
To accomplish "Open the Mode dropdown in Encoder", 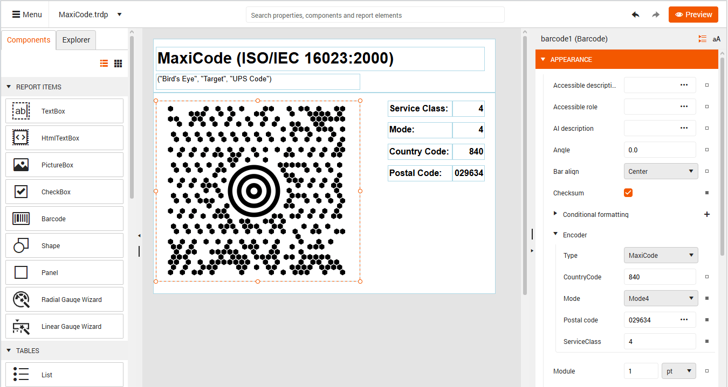I will (x=661, y=298).
